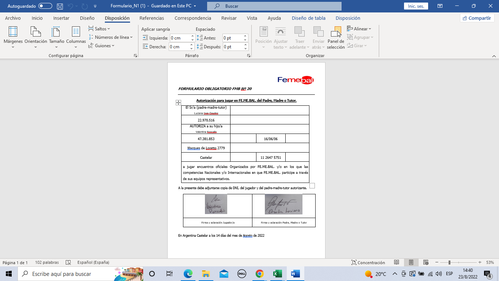Expand the Alinear dropdown menu
The height and width of the screenshot is (281, 499).
click(x=359, y=29)
